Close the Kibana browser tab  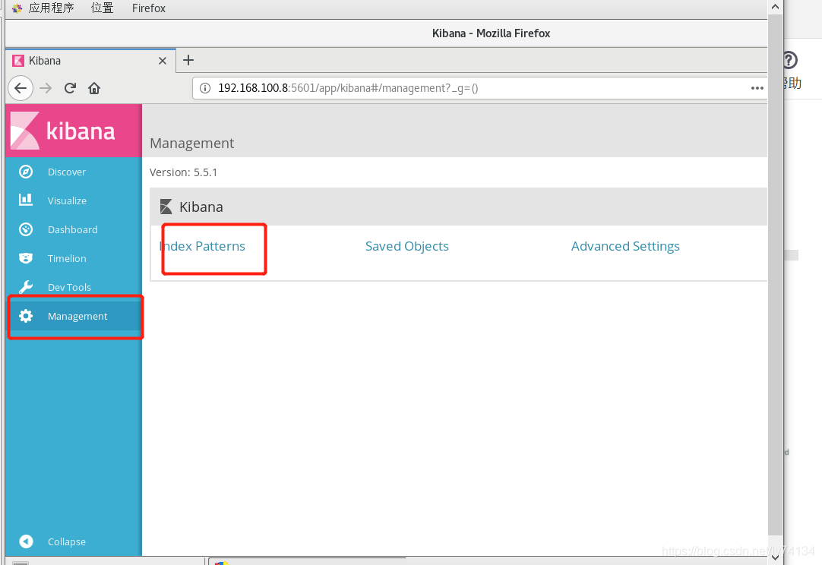(x=163, y=61)
